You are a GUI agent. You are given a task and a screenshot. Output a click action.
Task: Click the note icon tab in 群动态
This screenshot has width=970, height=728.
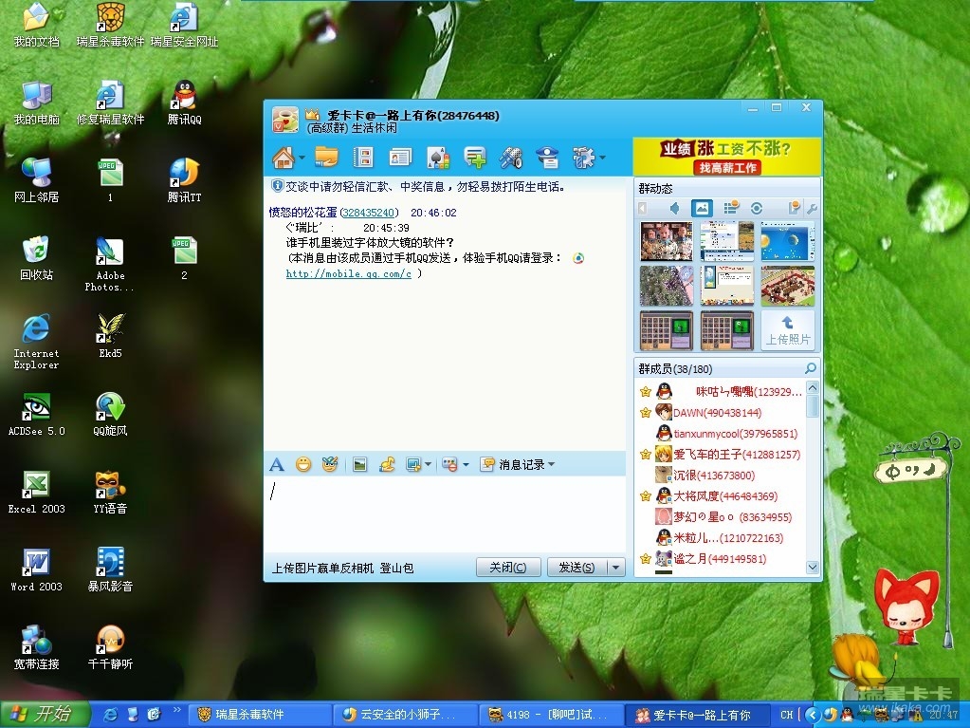pos(794,208)
